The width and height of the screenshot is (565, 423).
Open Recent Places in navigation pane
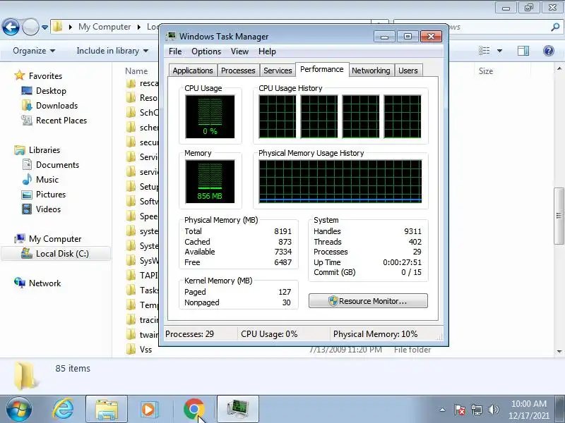61,120
